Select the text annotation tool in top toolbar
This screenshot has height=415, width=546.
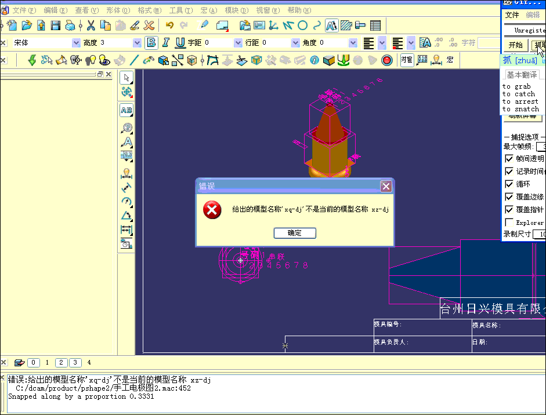click(331, 26)
